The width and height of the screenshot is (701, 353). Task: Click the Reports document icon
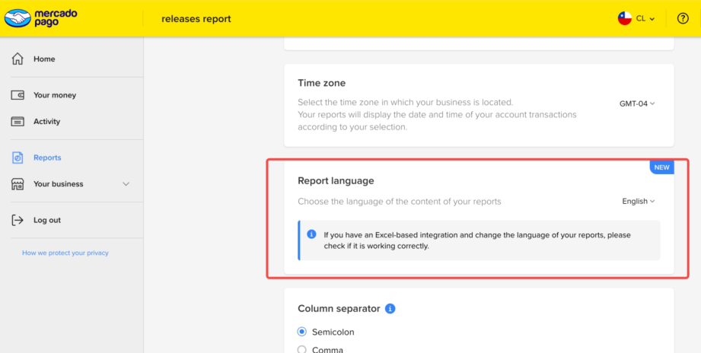tap(18, 158)
